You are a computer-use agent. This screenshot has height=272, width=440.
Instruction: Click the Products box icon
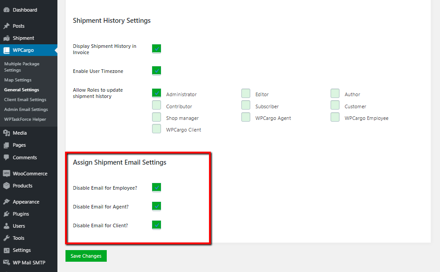(x=6, y=186)
